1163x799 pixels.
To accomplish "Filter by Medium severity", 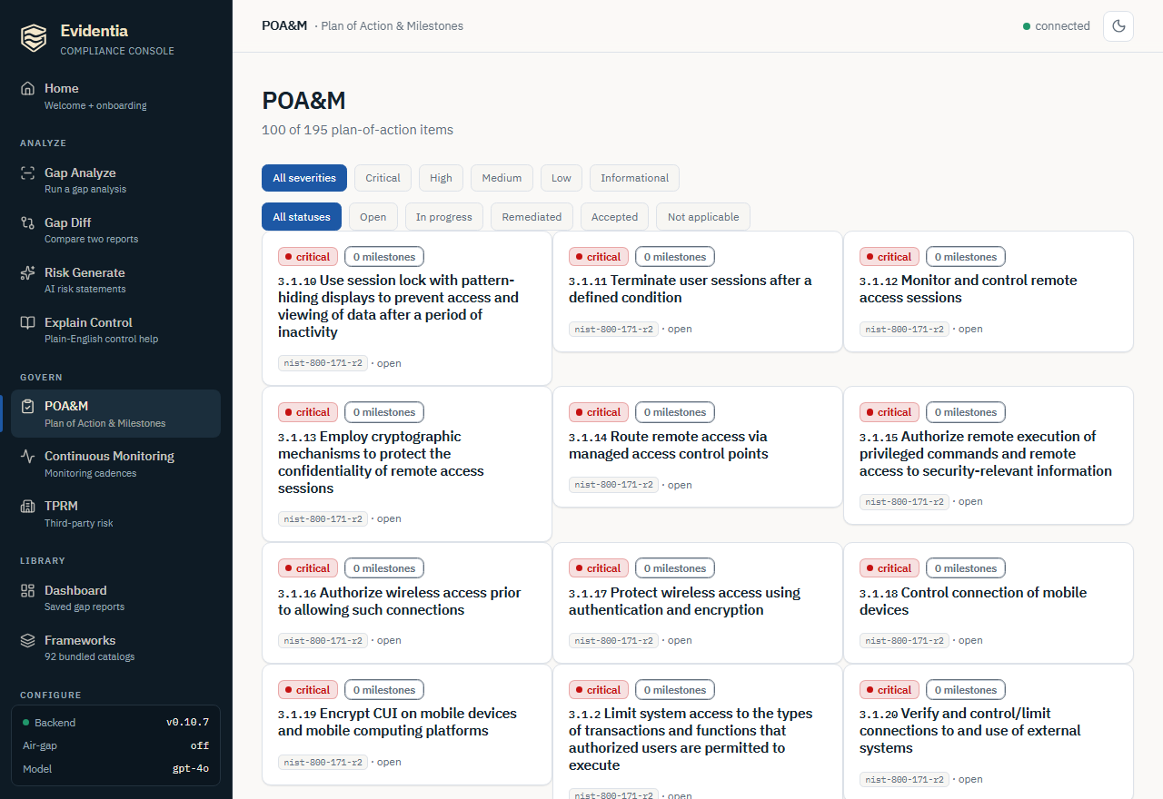I will [502, 178].
